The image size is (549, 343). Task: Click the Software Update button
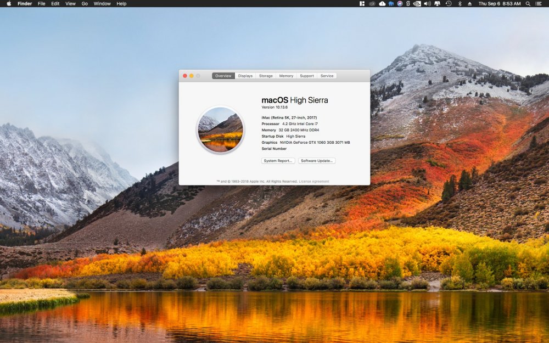(317, 161)
